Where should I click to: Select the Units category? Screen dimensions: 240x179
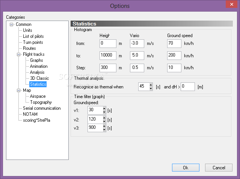point(27,30)
